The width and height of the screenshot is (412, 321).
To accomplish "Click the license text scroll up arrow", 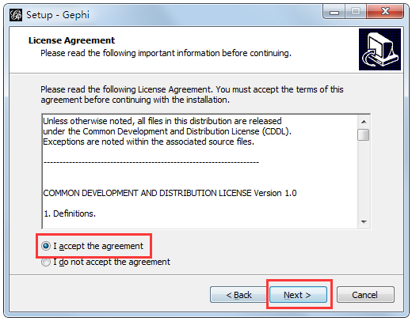I will pyautogui.click(x=364, y=122).
